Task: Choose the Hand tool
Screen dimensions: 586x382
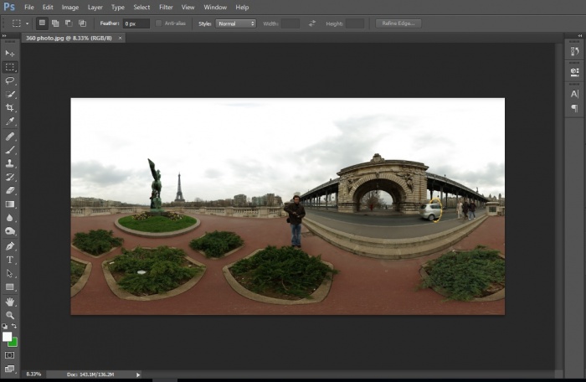Action: (10, 301)
